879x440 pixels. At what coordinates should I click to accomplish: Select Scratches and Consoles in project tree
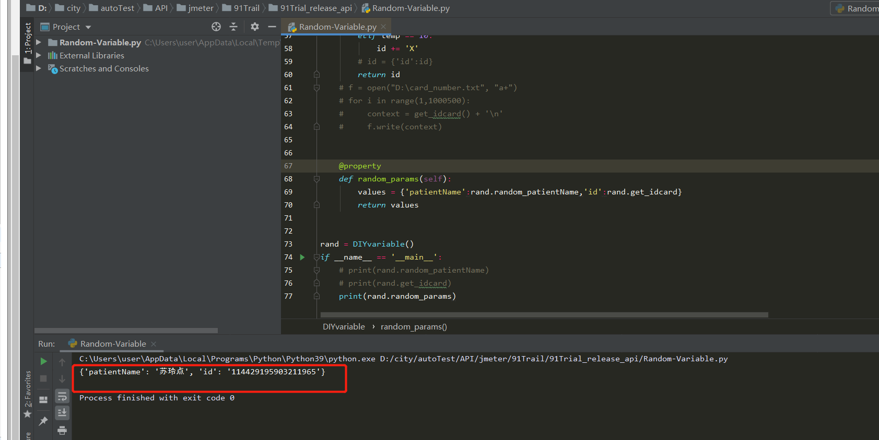click(104, 68)
